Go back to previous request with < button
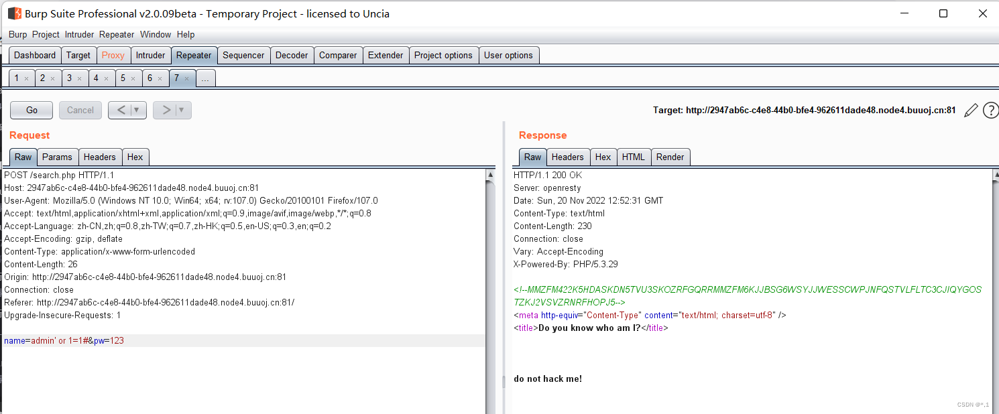This screenshot has height=414, width=999. click(x=121, y=110)
